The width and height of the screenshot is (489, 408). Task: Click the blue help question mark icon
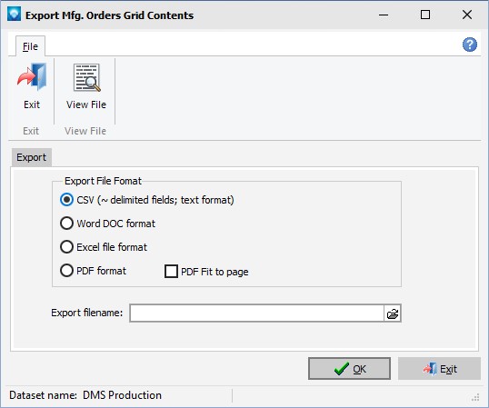469,45
